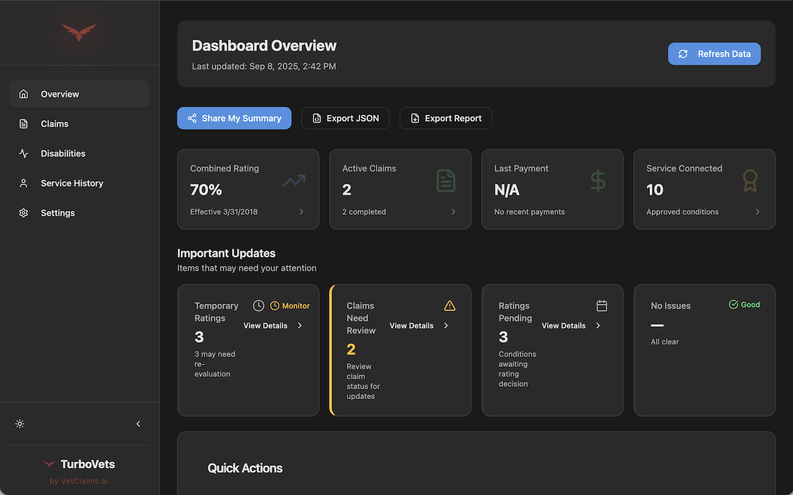Click the Settings gear icon
This screenshot has height=495, width=793.
(24, 213)
